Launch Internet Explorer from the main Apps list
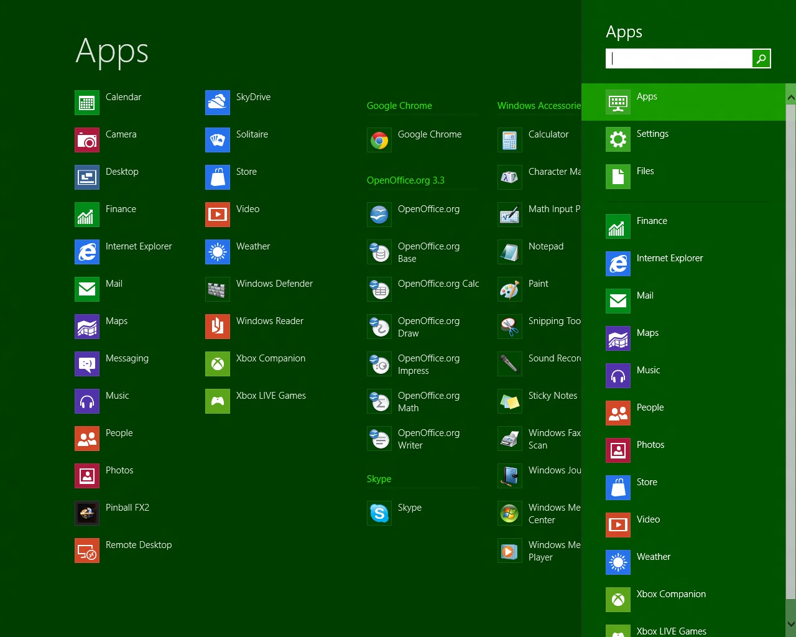Viewport: 796px width, 637px height. tap(87, 252)
